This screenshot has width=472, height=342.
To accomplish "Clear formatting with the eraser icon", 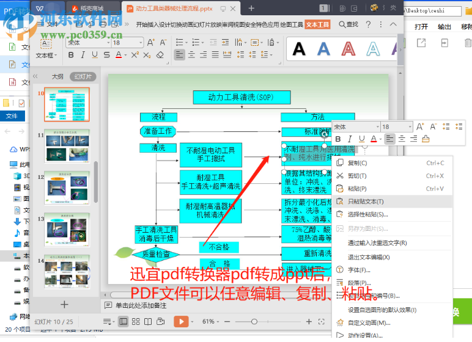I will pos(160,55).
